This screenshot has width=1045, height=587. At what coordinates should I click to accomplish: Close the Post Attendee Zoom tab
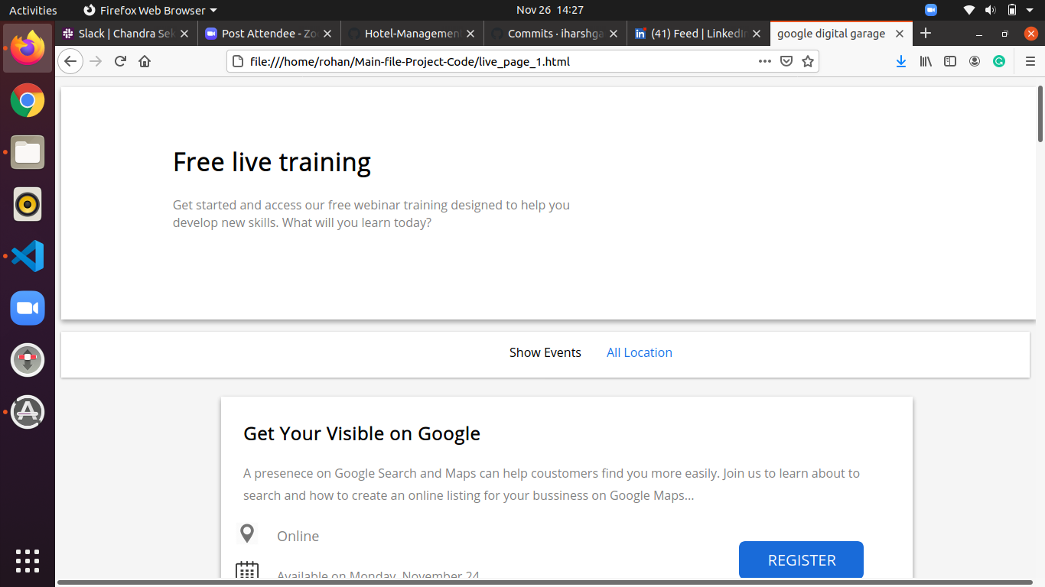click(327, 34)
